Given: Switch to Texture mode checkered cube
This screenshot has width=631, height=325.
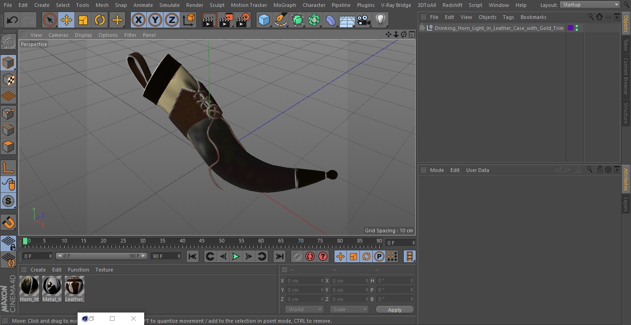Looking at the screenshot, I should click(8, 79).
